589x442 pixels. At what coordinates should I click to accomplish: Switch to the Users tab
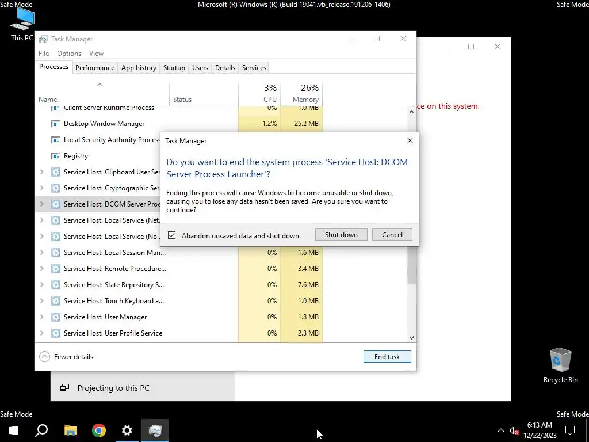(200, 68)
